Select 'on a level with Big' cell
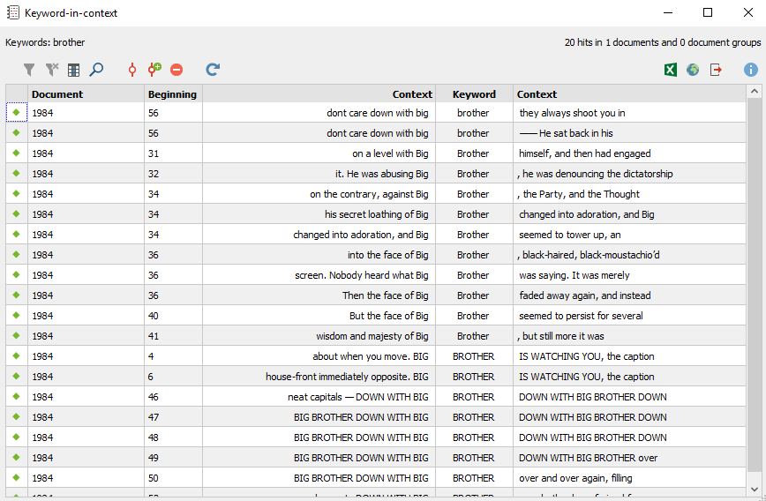Viewport: 766px width, 501px height. tap(319, 153)
